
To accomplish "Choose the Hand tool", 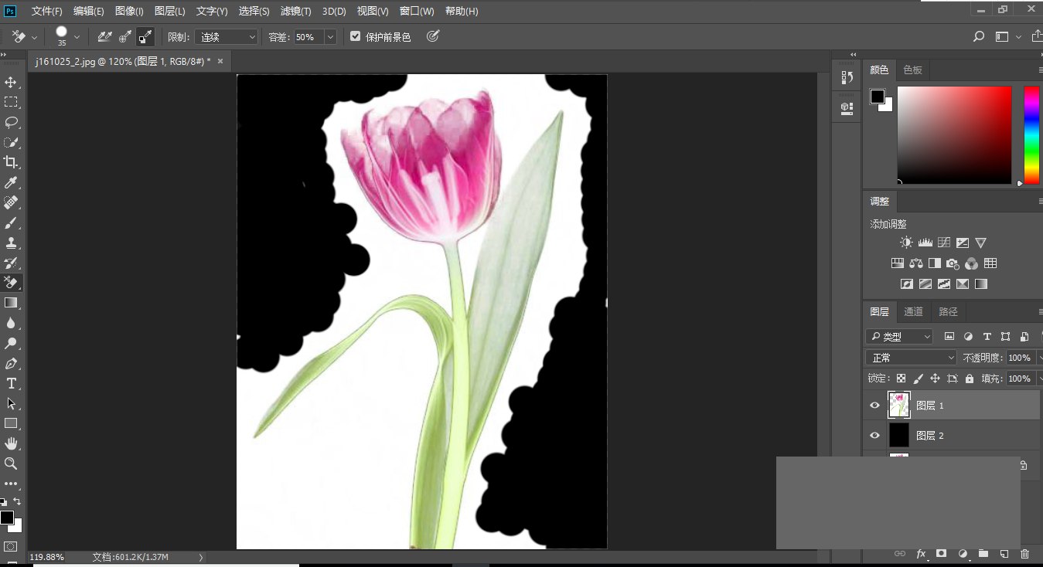I will [x=11, y=443].
